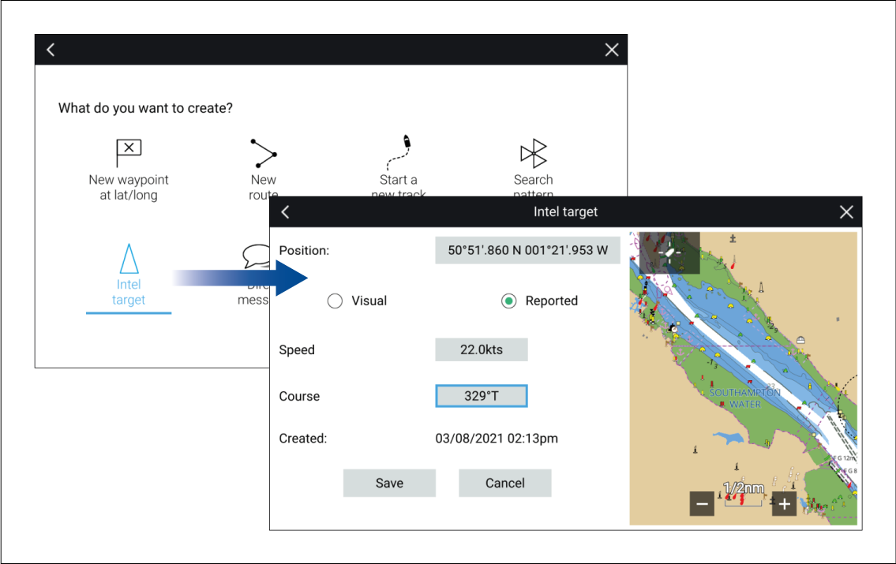The width and height of the screenshot is (896, 564).
Task: Edit the Speed 22.0kts field
Action: 481,349
